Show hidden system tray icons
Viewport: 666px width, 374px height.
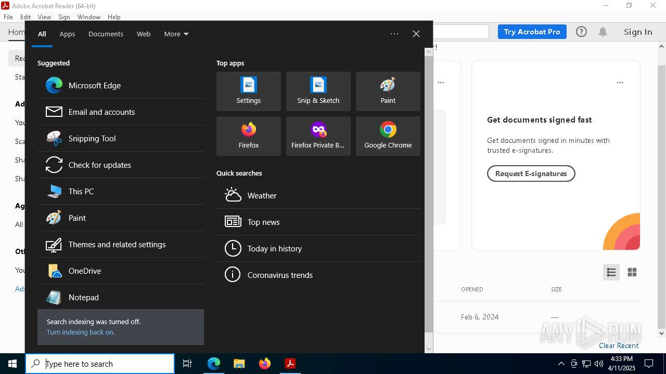561,364
